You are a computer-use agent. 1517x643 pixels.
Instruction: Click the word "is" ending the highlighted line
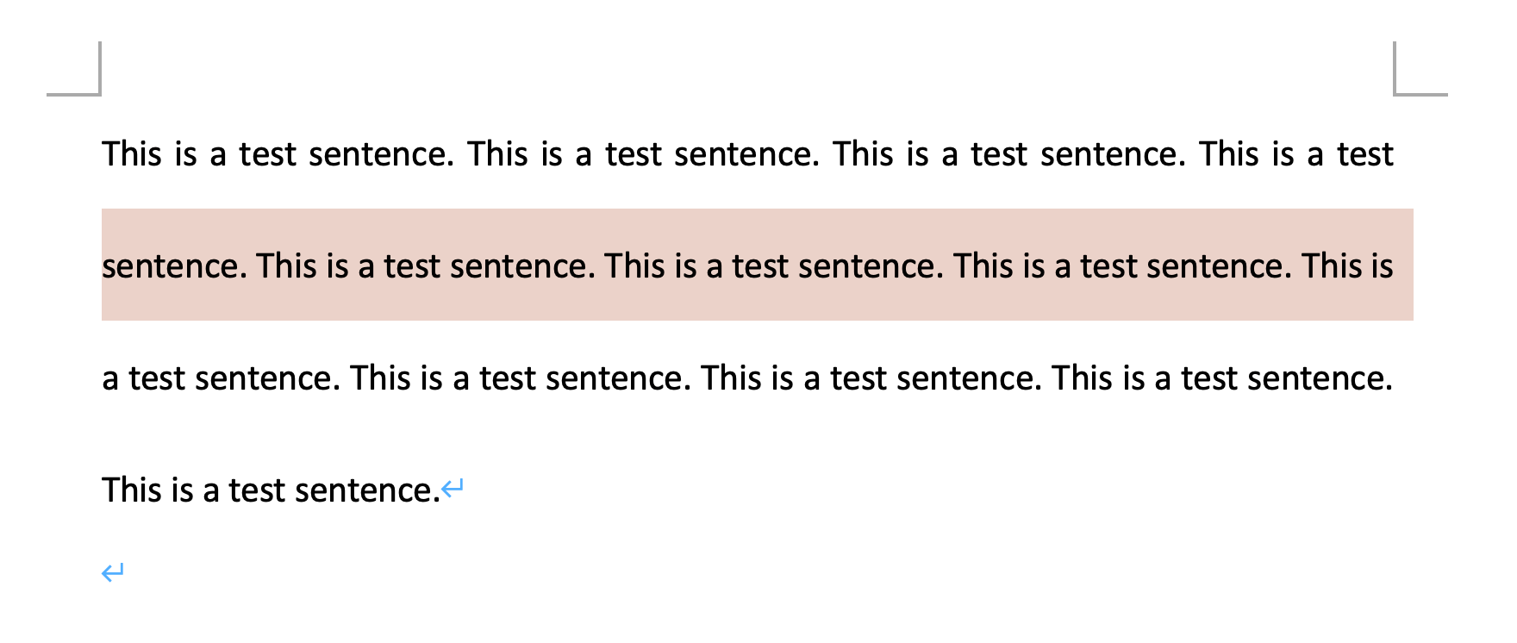tap(1382, 266)
